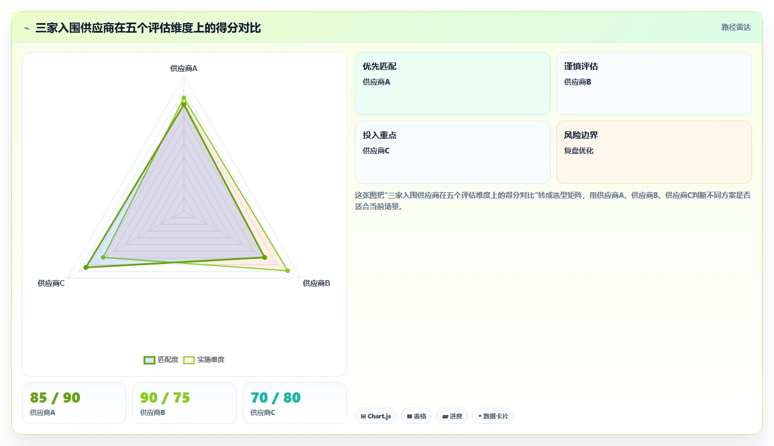Viewport: 774px width, 446px height.
Task: Click the 70 / 80 供应商C stat card
Action: click(294, 403)
